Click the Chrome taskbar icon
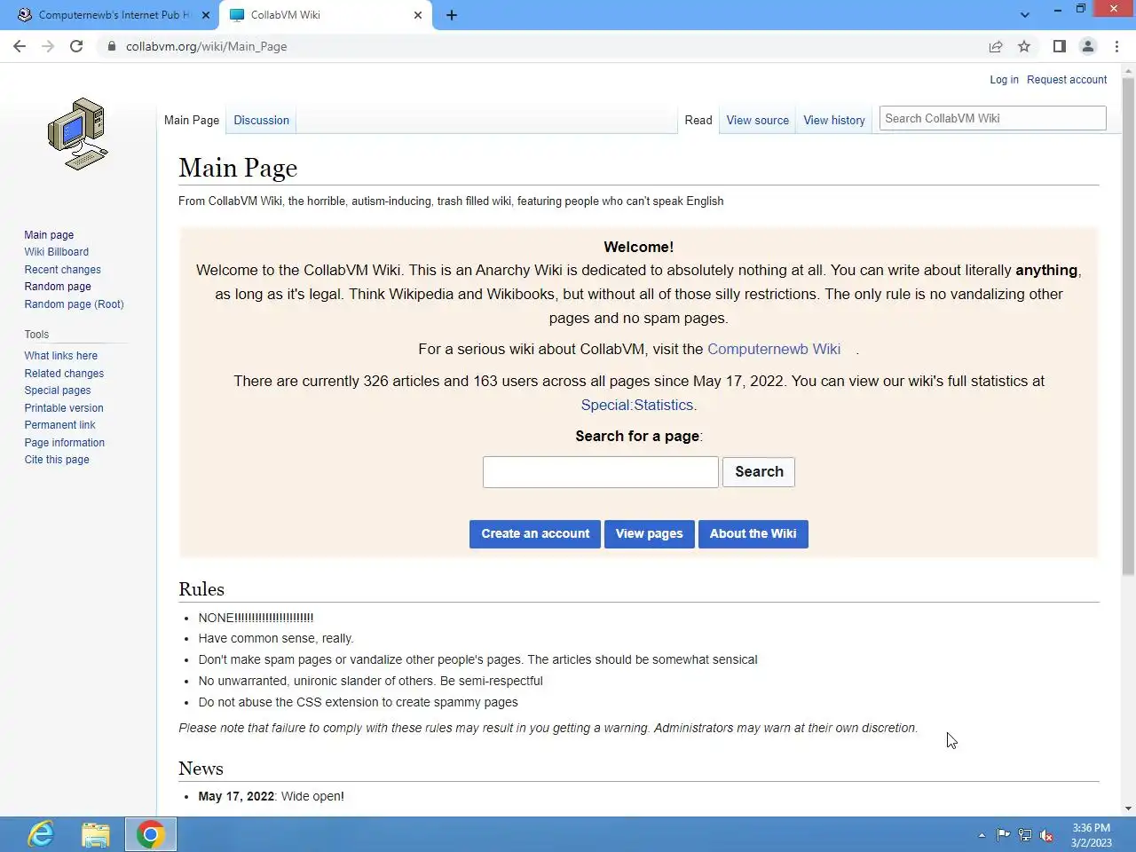 pyautogui.click(x=151, y=834)
